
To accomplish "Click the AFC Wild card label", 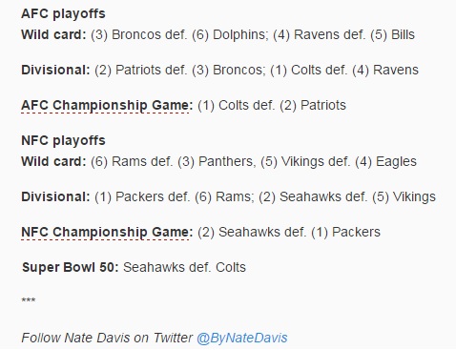I will (53, 34).
